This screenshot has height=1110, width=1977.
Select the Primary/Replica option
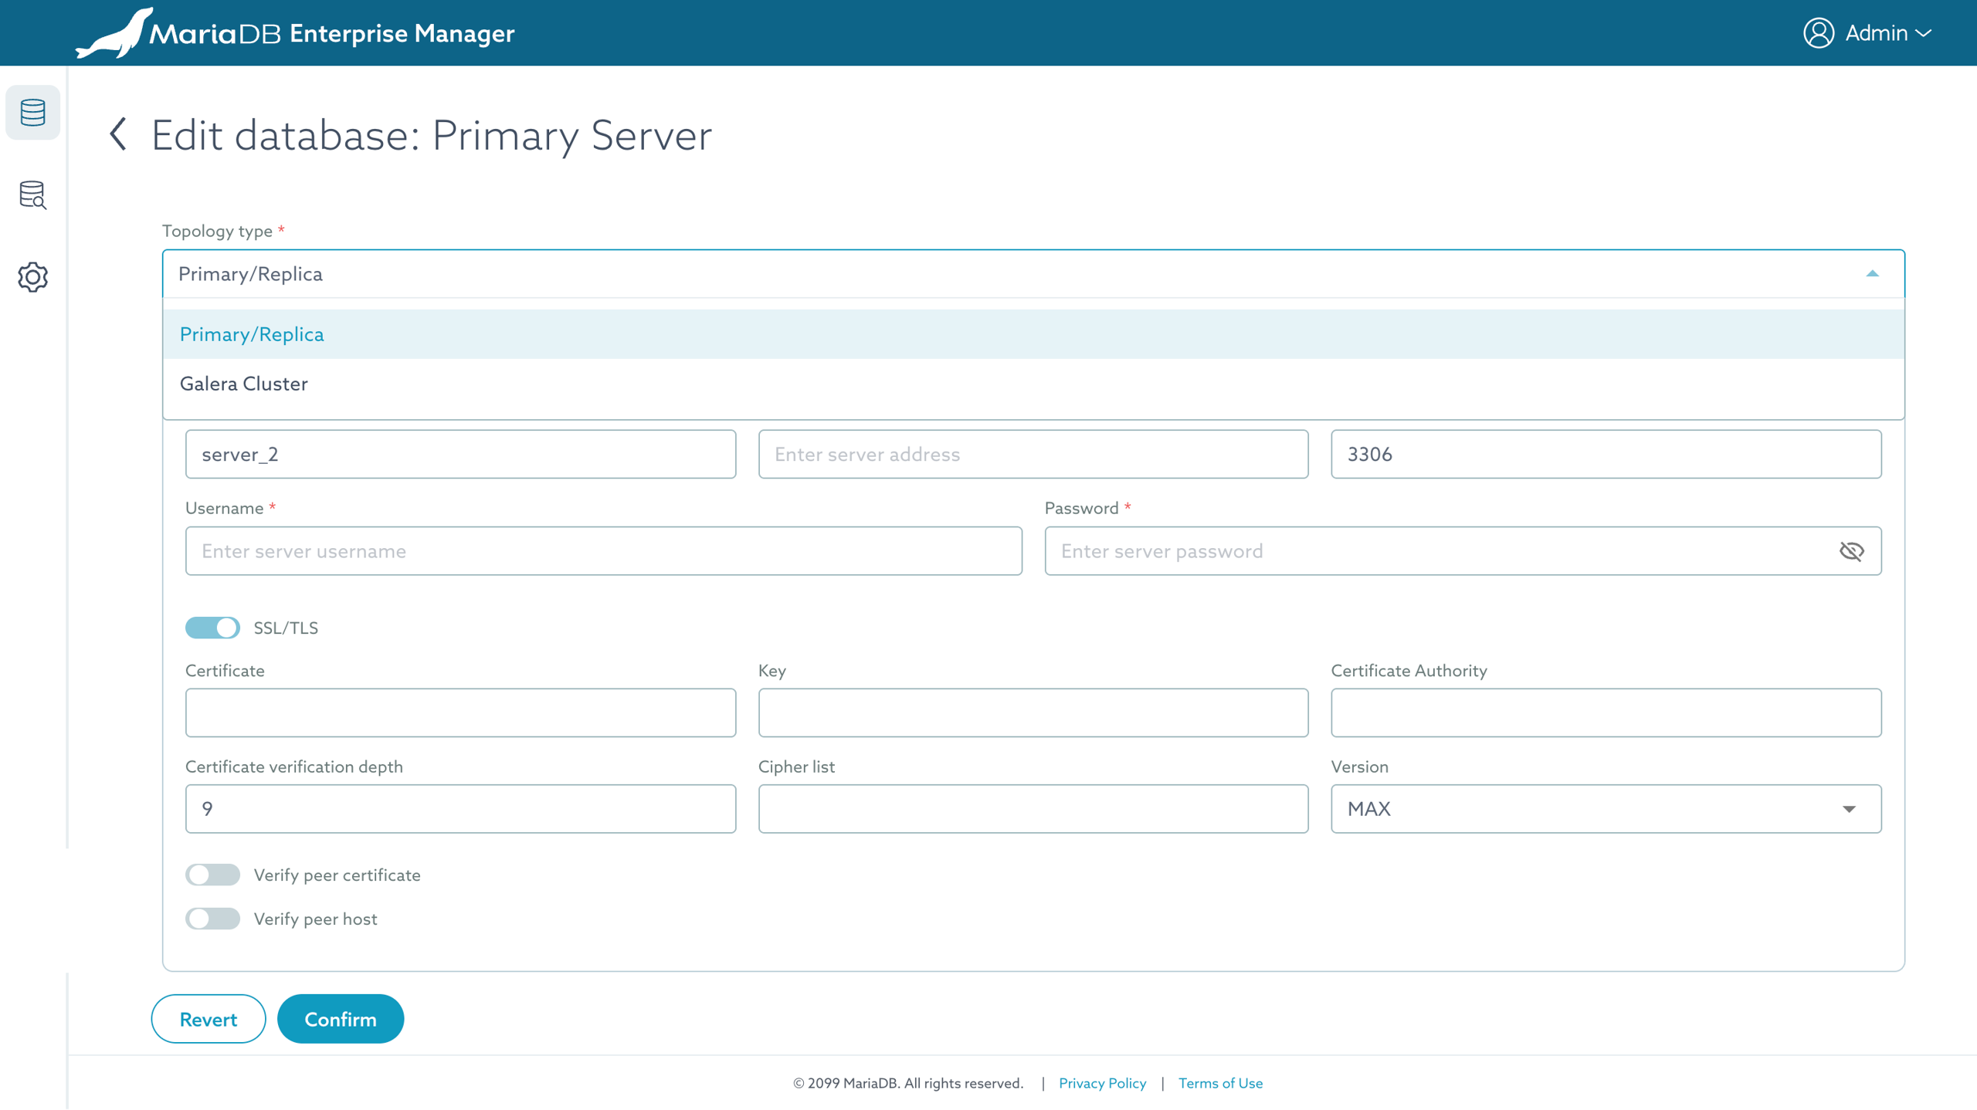point(252,334)
